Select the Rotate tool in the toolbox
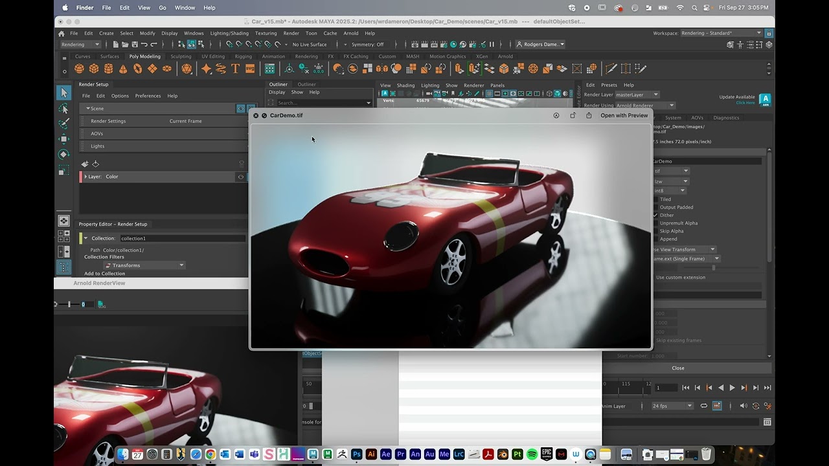 click(x=63, y=154)
